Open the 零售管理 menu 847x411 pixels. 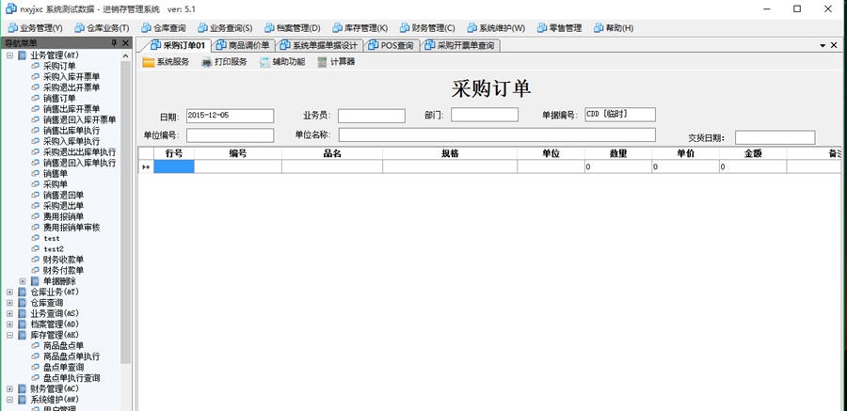[559, 28]
